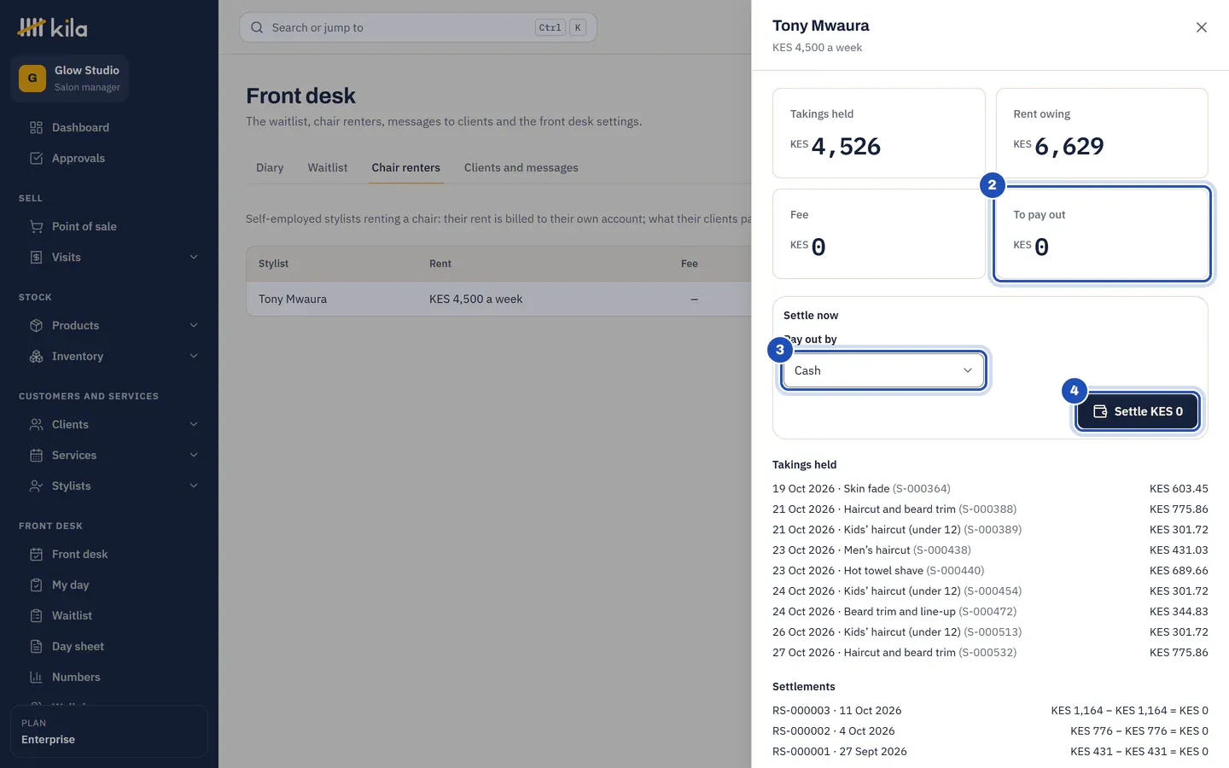The image size is (1229, 768).
Task: Click the Services calendar icon
Action: coord(36,455)
